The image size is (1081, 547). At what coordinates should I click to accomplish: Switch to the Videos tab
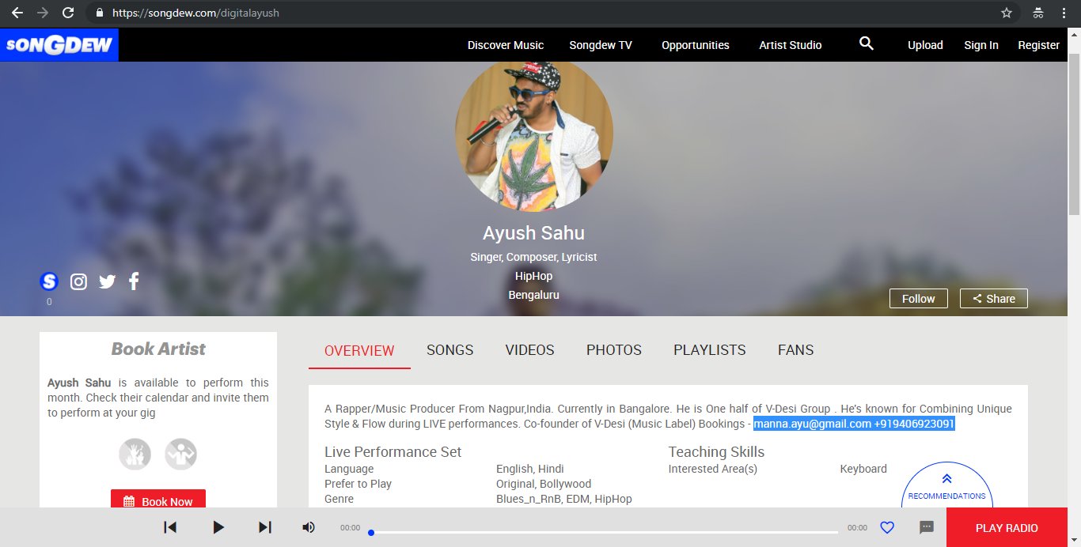pos(530,349)
